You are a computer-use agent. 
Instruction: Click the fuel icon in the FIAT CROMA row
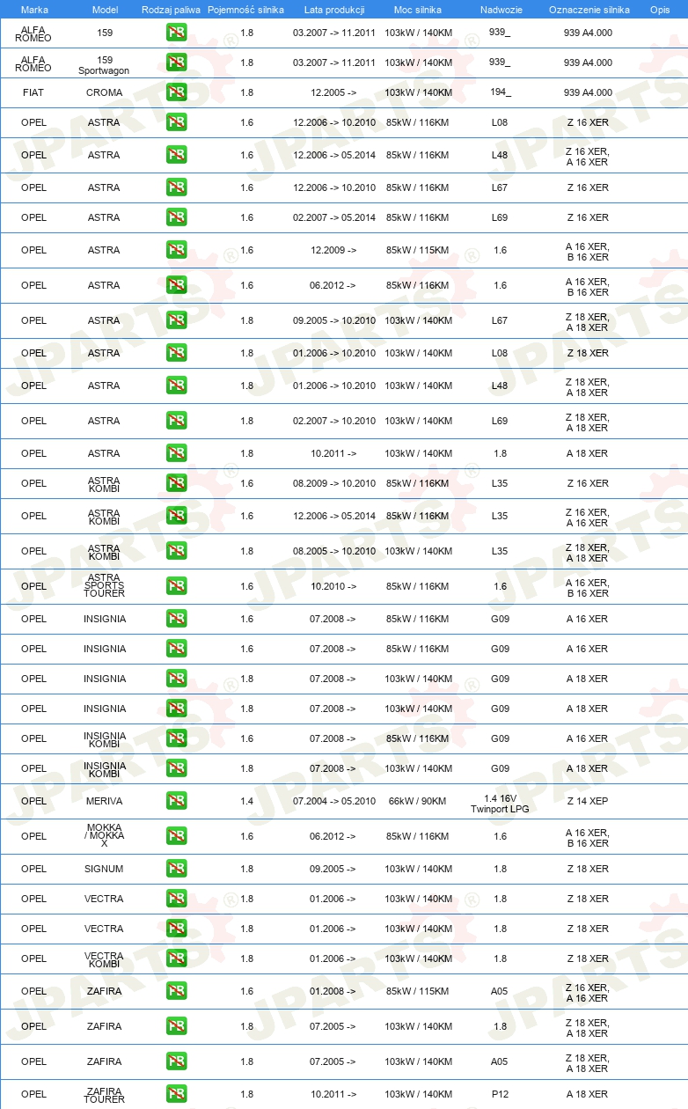177,92
